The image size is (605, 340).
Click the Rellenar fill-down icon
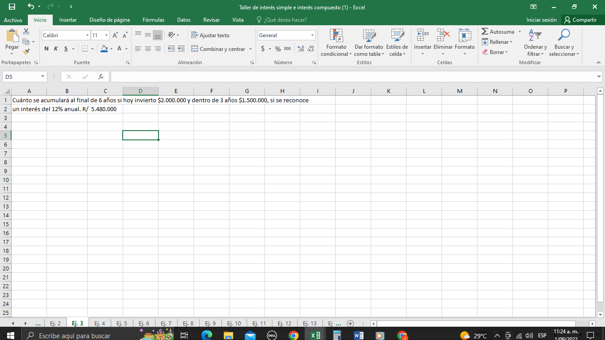pyautogui.click(x=485, y=42)
